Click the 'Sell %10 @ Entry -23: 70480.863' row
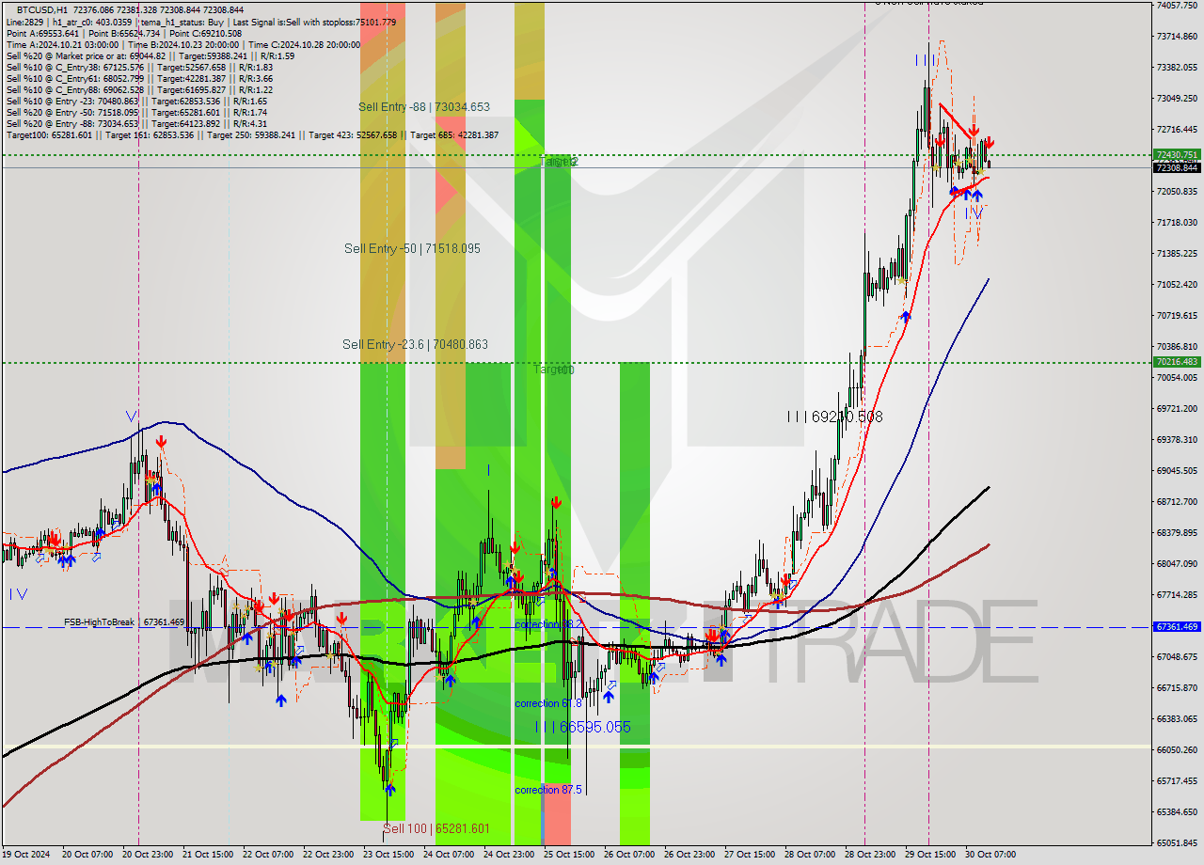The width and height of the screenshot is (1204, 865). 136,102
